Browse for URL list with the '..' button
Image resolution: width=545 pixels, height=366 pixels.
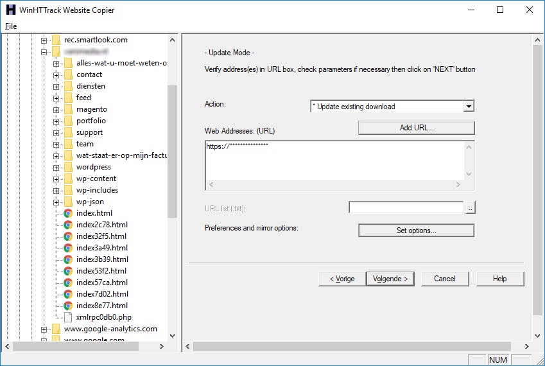(x=471, y=208)
